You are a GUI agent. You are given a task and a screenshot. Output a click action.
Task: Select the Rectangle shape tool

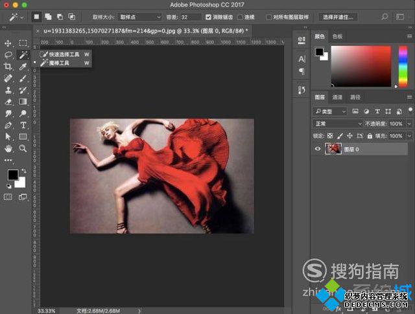[23, 137]
